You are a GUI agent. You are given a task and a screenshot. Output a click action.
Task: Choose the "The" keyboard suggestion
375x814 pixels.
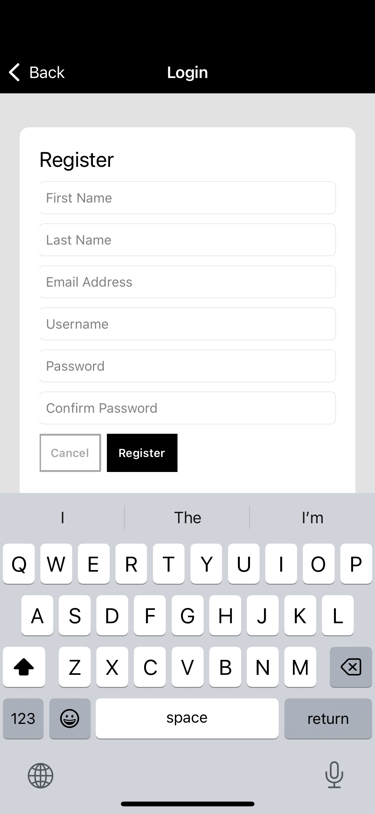coord(187,518)
